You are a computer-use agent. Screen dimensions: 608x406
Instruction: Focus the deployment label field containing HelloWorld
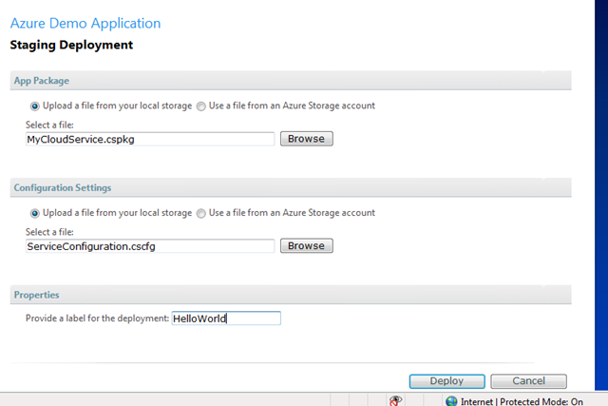click(x=226, y=319)
